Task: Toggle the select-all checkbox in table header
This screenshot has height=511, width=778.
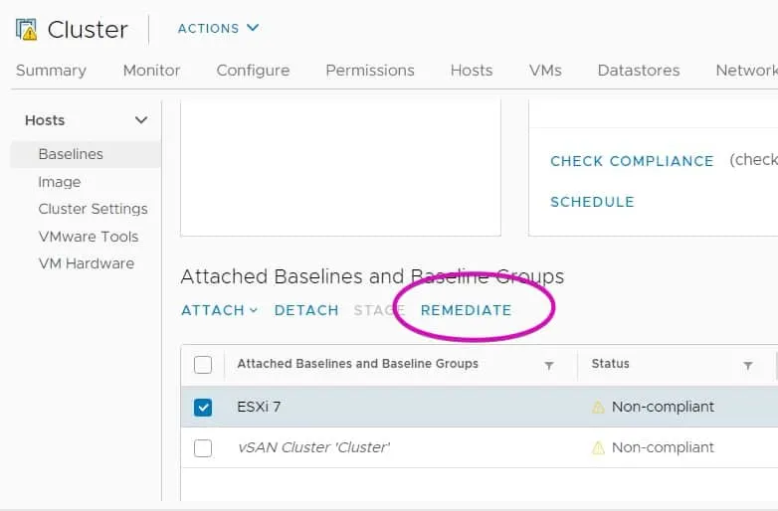Action: (203, 365)
